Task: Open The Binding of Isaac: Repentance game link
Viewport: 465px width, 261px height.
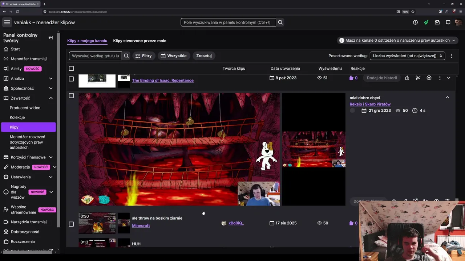Action: (x=163, y=80)
